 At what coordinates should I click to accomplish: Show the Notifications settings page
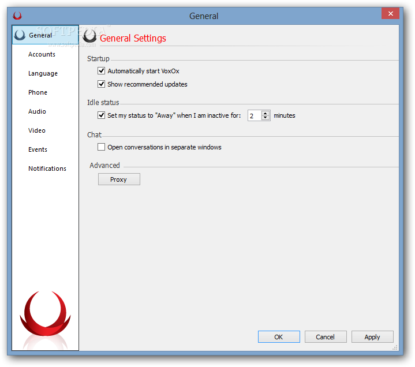(x=47, y=168)
